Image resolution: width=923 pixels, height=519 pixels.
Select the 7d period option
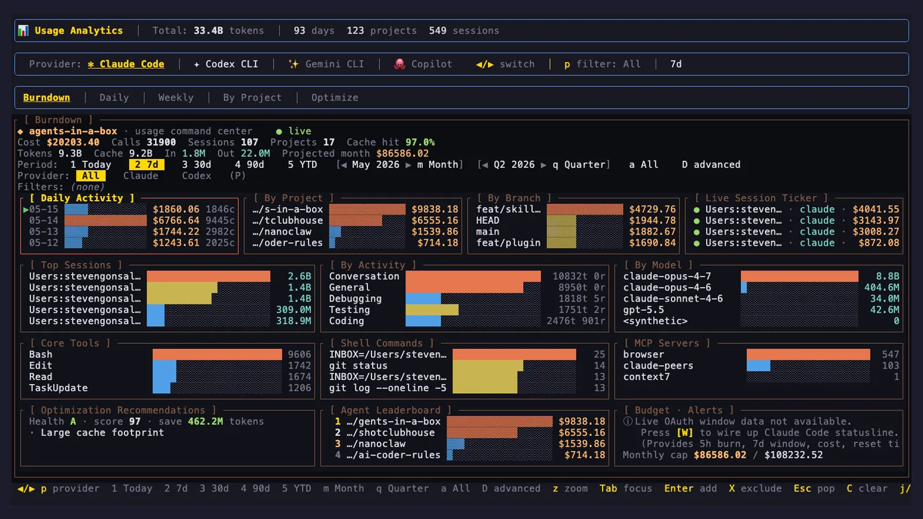click(147, 165)
